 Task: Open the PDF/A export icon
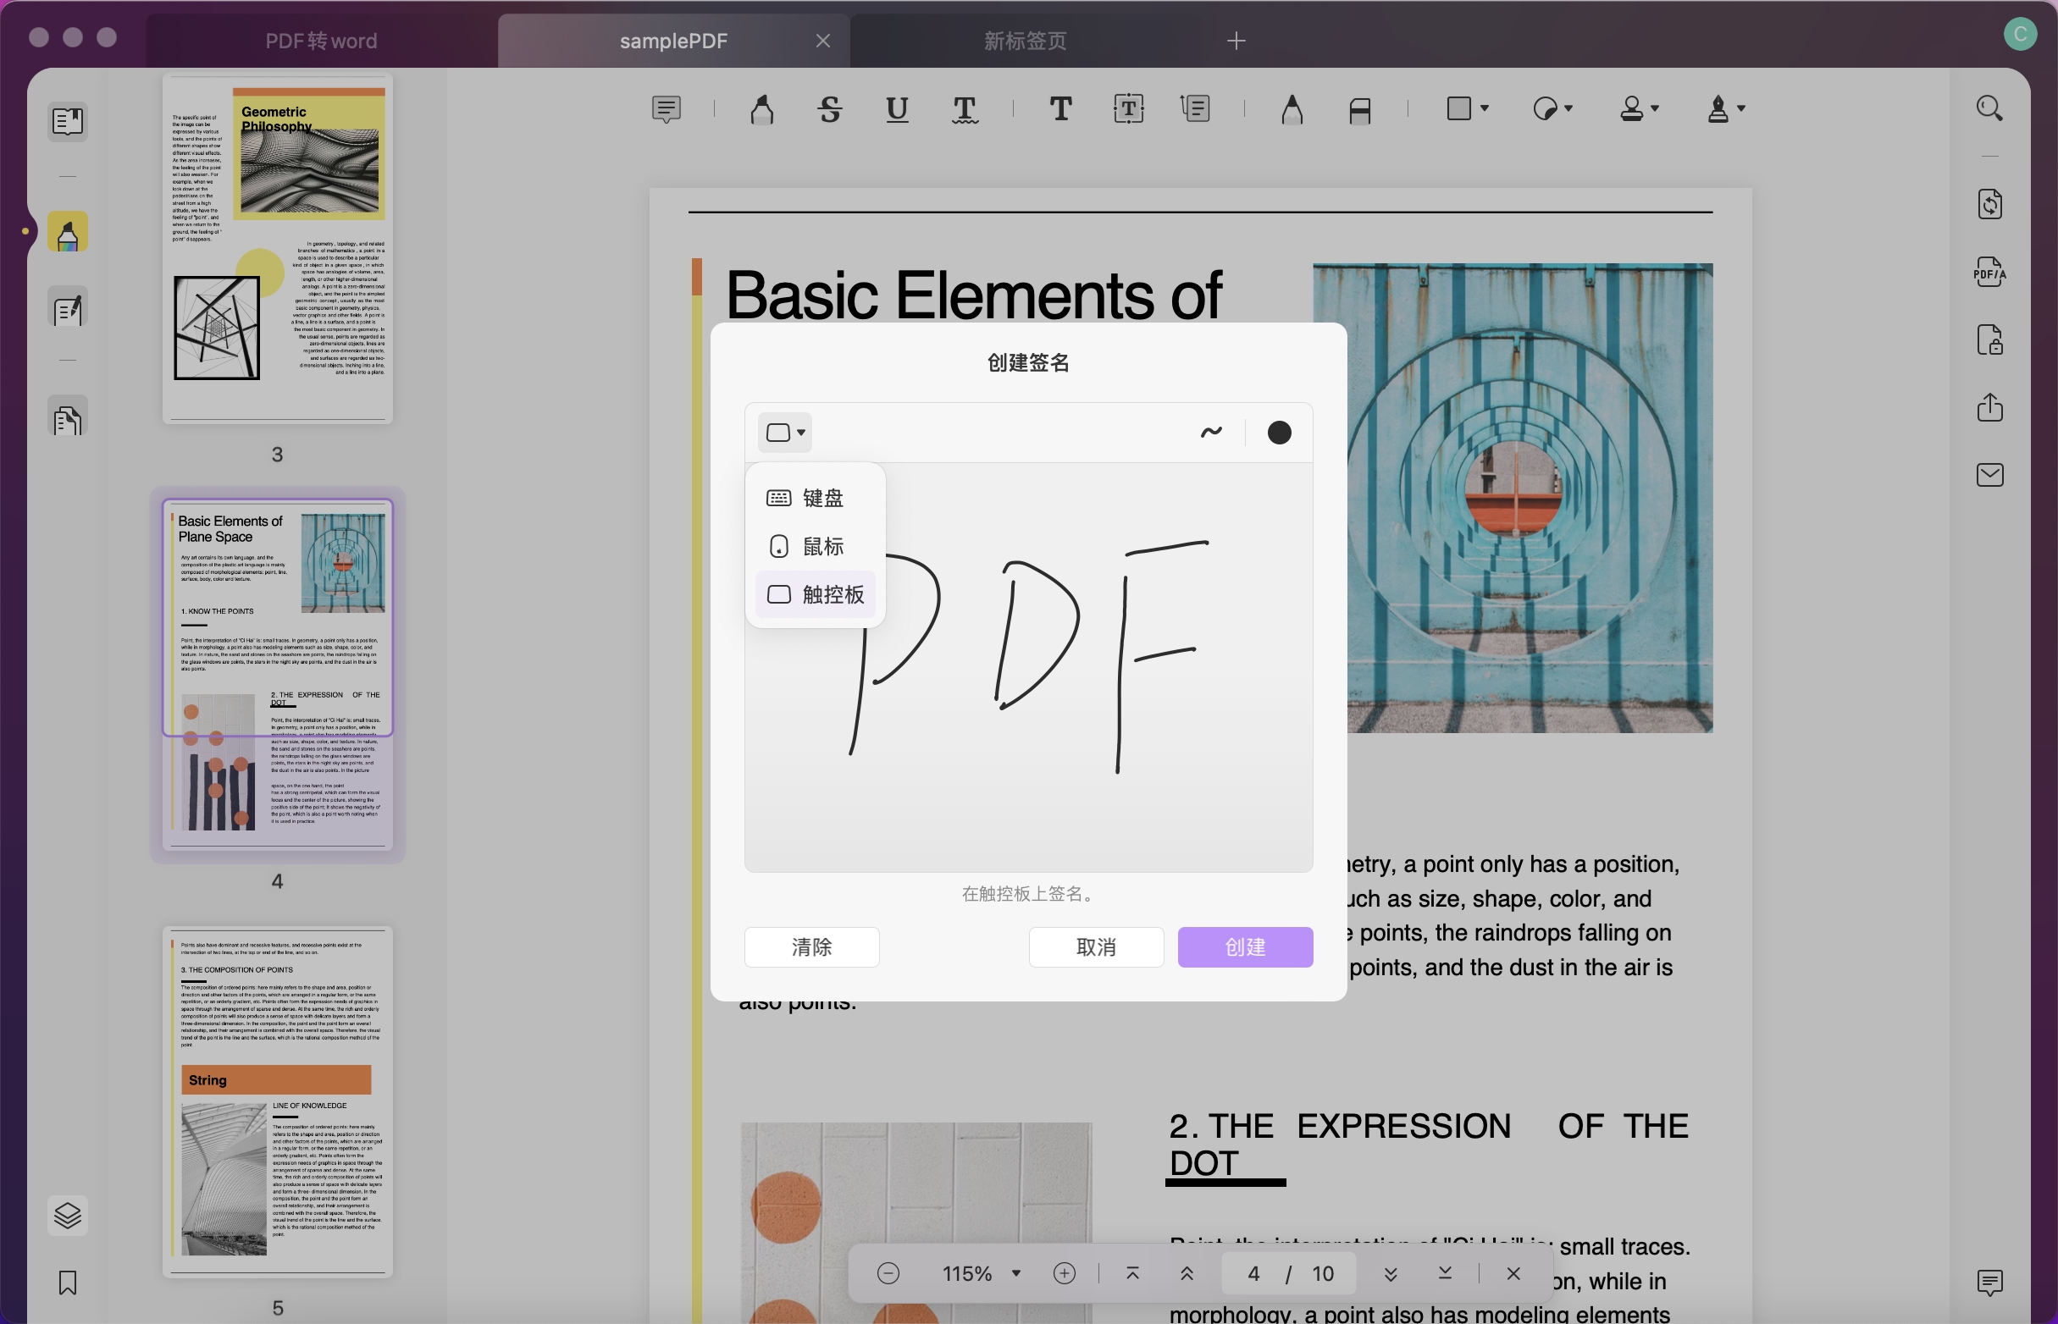[1990, 272]
